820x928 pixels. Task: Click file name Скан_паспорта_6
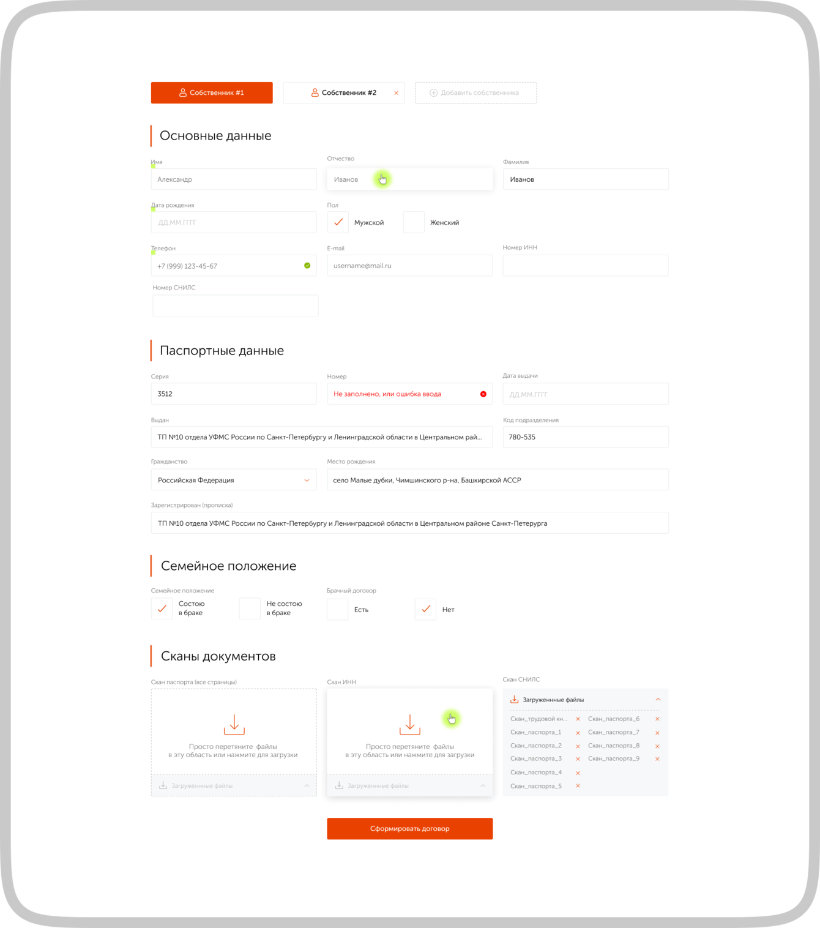point(614,719)
